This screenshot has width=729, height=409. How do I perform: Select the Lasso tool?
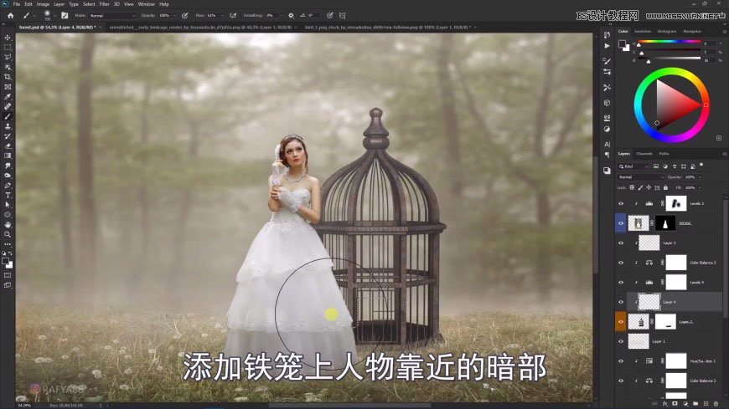pos(8,57)
